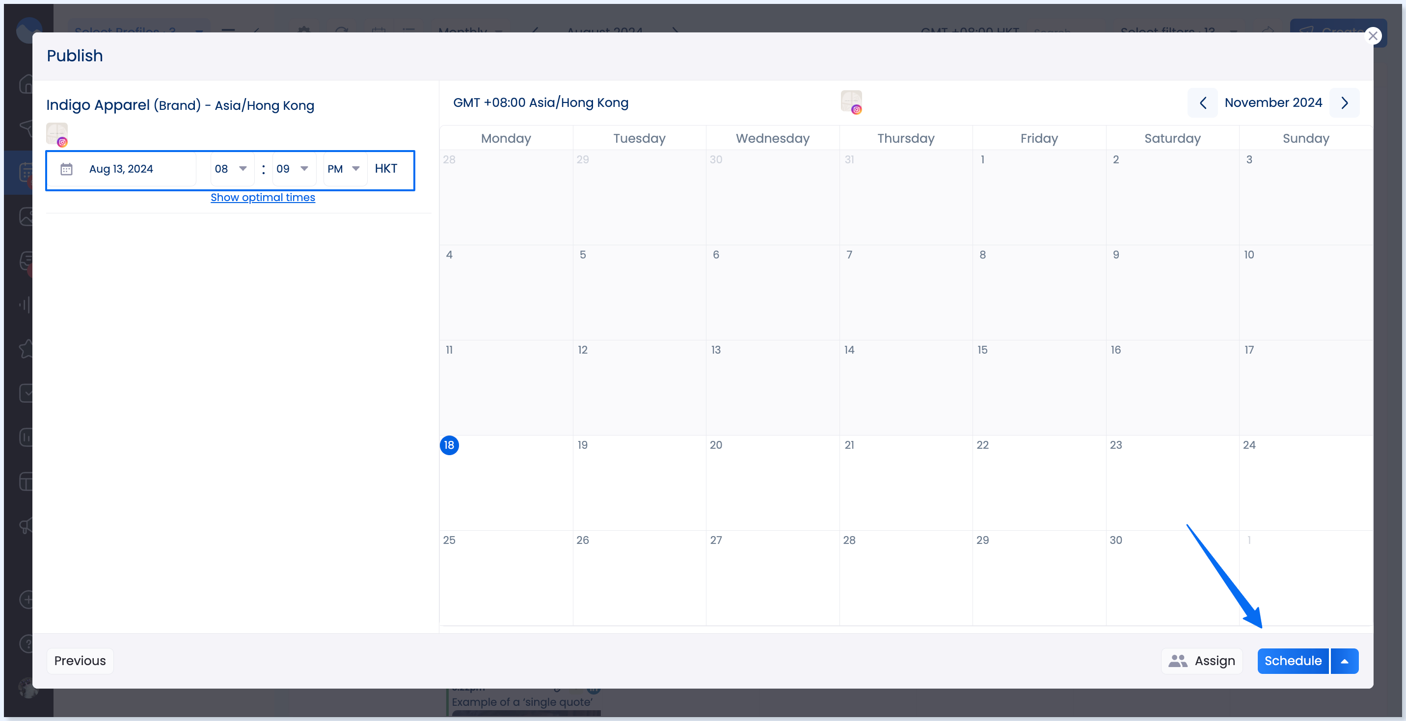Screen dimensions: 1406x721
Task: Click Instagram profile avatar under Indigo Apparel
Action: tap(57, 134)
